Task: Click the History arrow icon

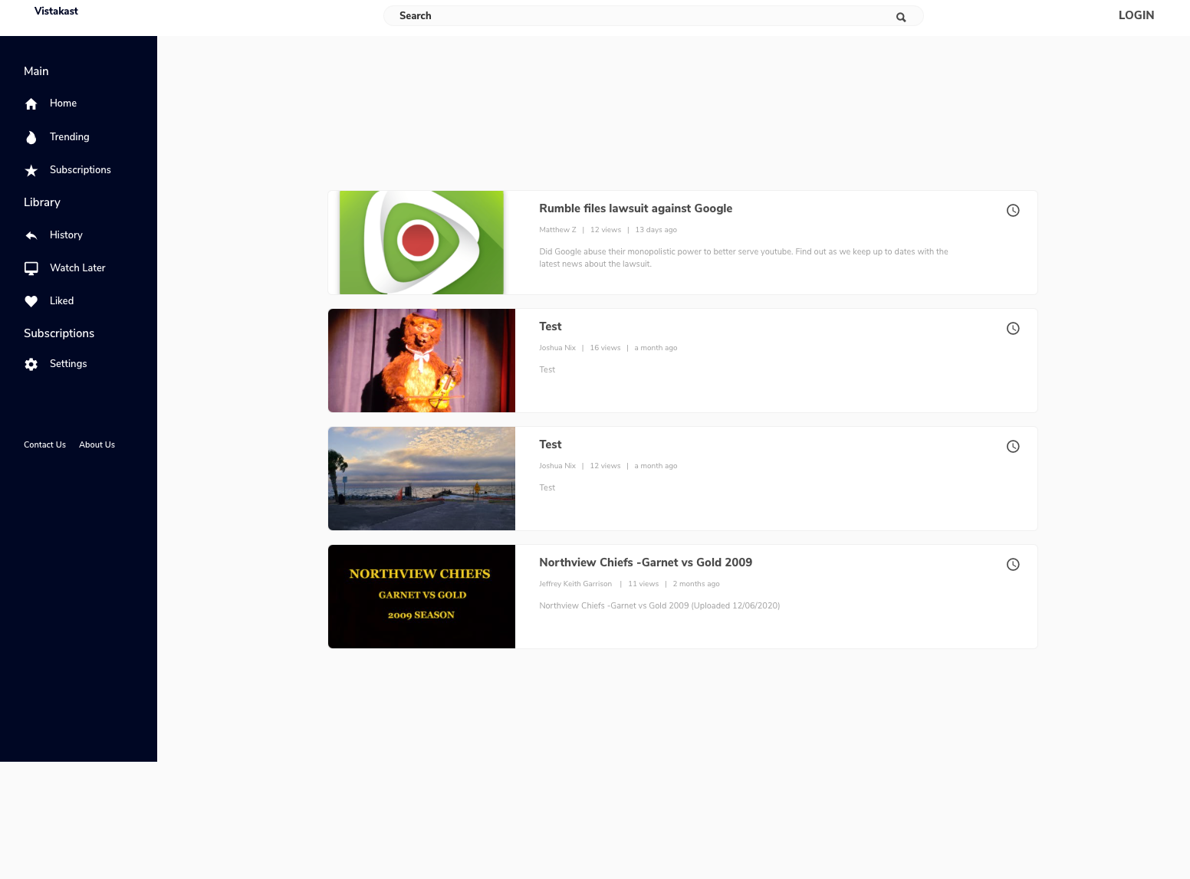Action: (x=31, y=235)
